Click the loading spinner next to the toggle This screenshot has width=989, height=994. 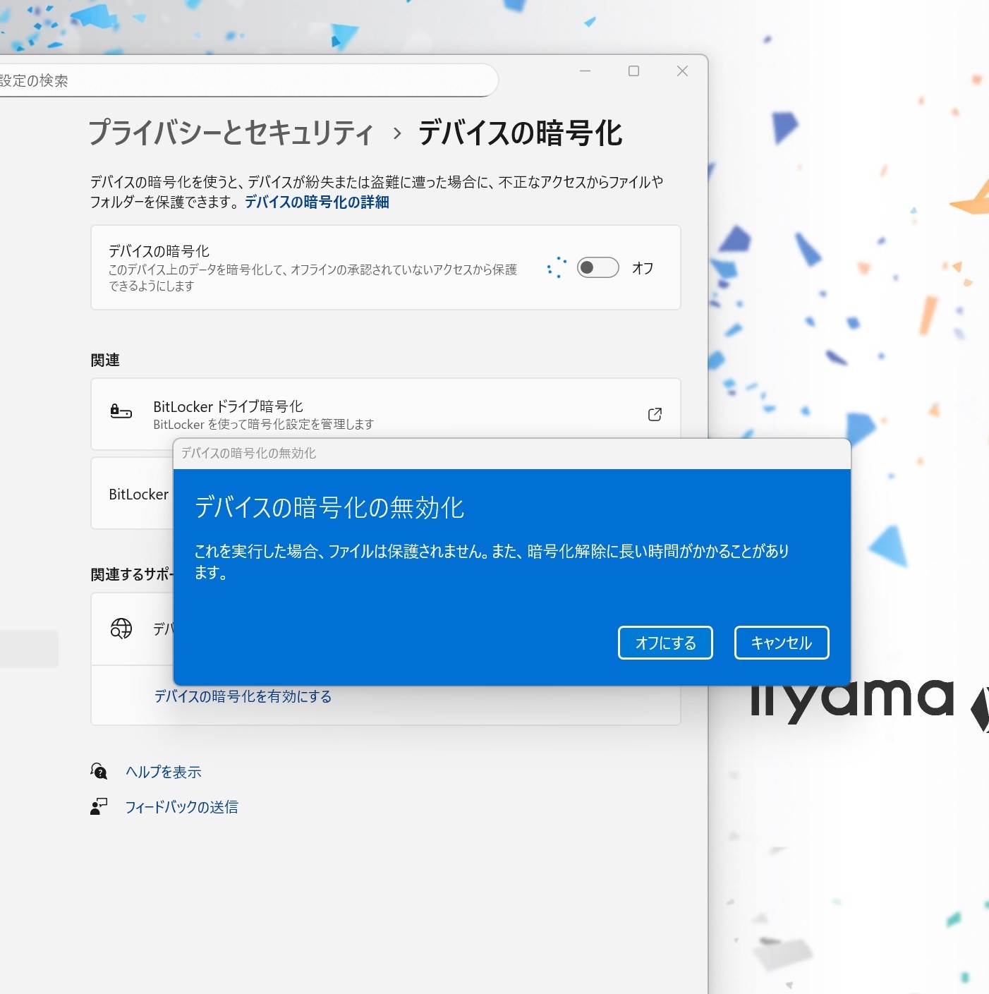click(x=557, y=267)
